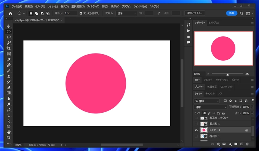The height and width of the screenshot is (151, 259).
Task: Open the 不透明度 slider dropdown arrow
Action: [x=252, y=107]
